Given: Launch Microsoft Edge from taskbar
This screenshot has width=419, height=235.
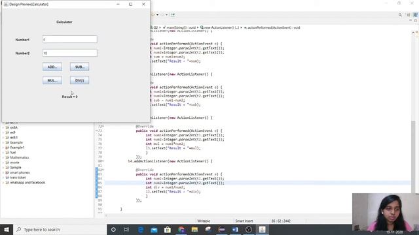Looking at the screenshot, I should point(141,229).
